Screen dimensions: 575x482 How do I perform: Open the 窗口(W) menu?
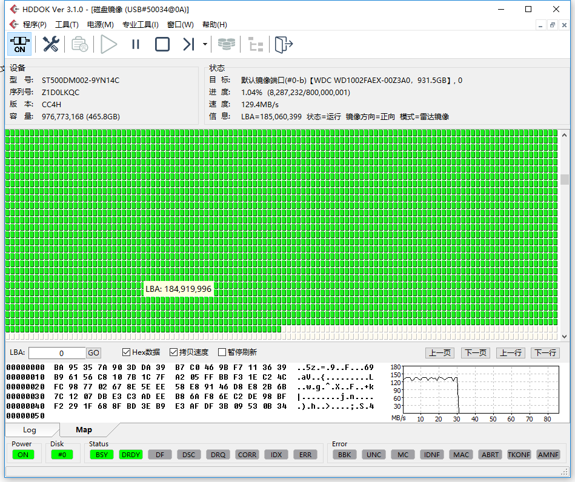(x=181, y=25)
